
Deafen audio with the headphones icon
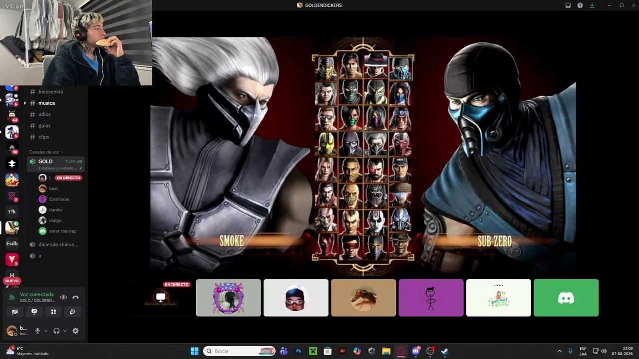[56, 331]
